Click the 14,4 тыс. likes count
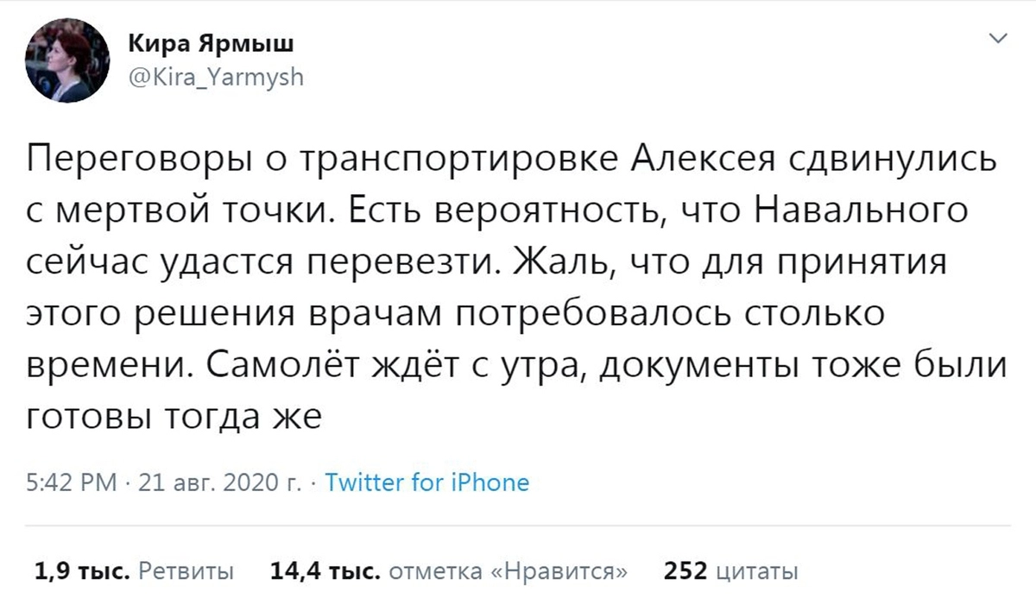Image resolution: width=1036 pixels, height=605 pixels. (325, 570)
